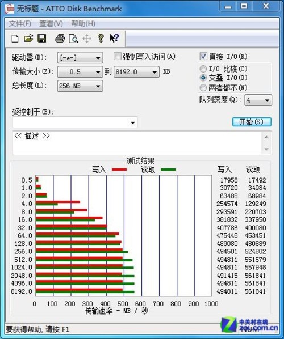Click the status bar text 要获得帮助, 请按 F1

pos(37,329)
